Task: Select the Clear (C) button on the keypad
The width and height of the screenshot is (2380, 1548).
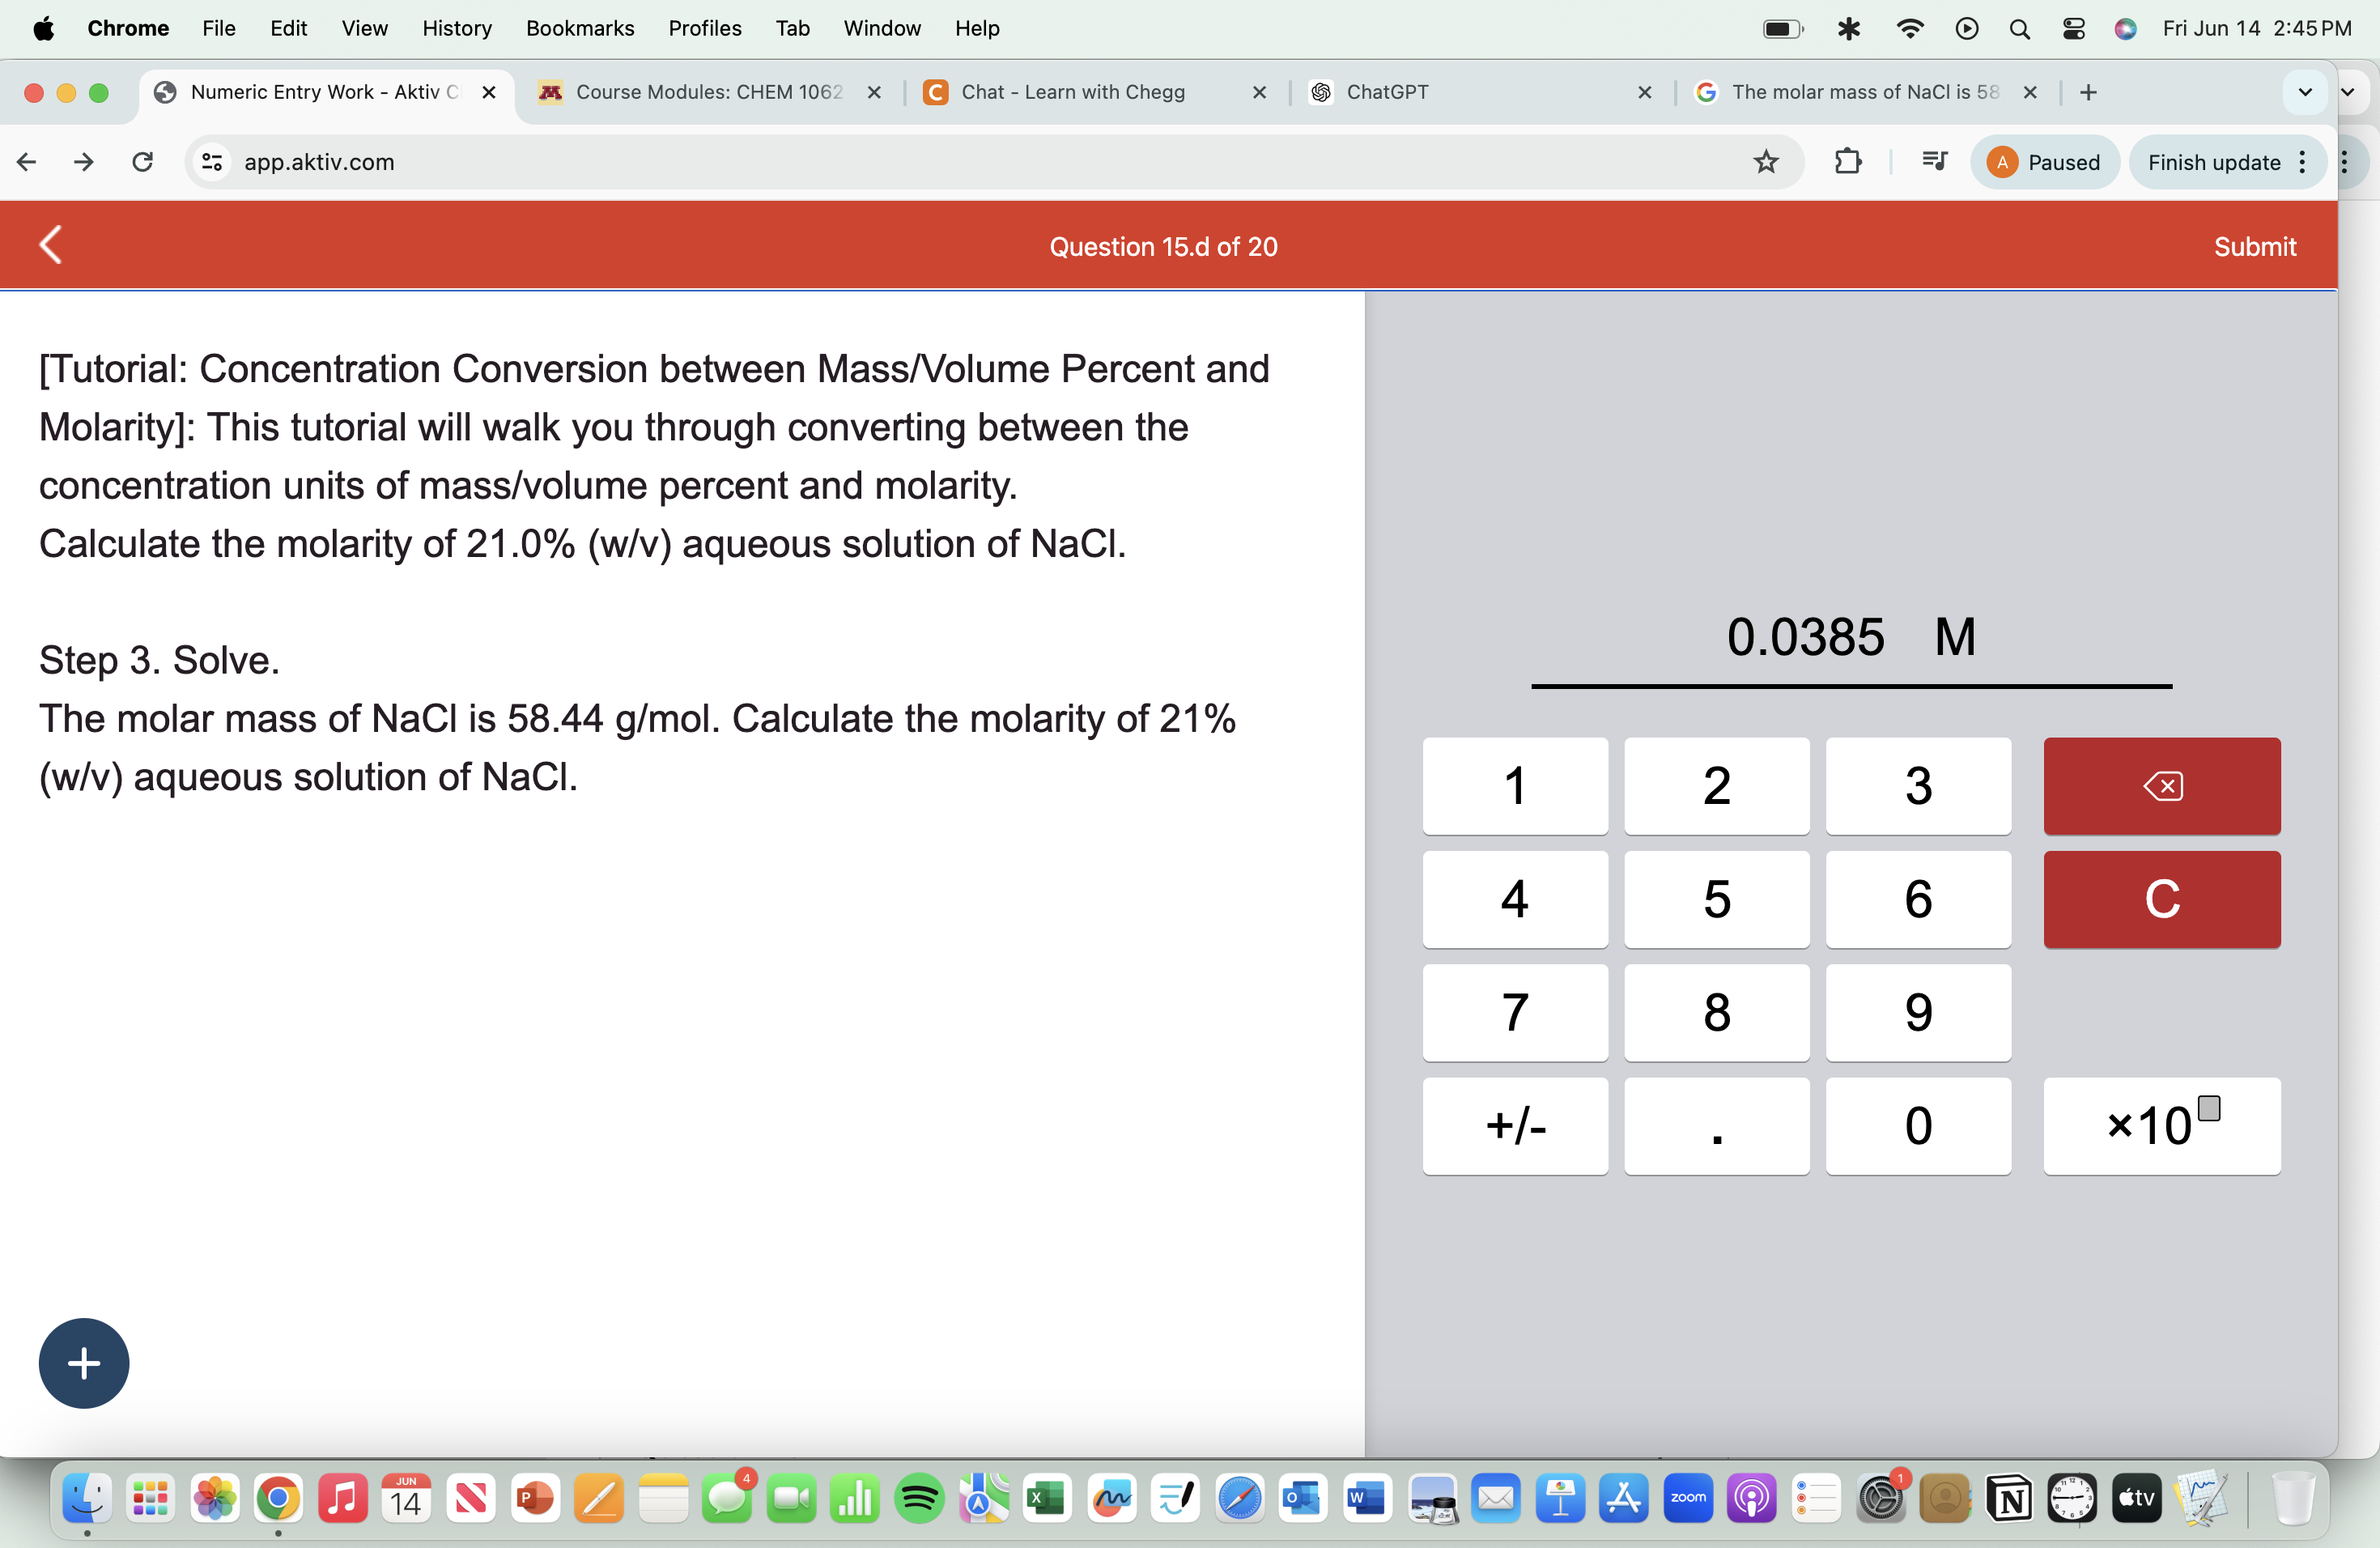Action: [x=2162, y=899]
